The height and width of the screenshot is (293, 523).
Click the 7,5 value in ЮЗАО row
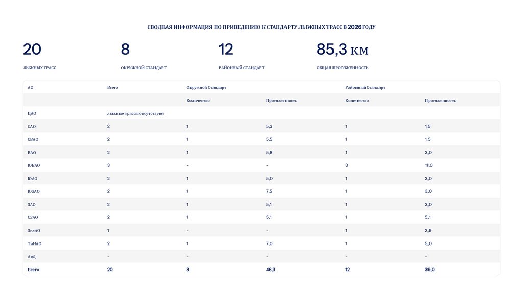(x=269, y=191)
